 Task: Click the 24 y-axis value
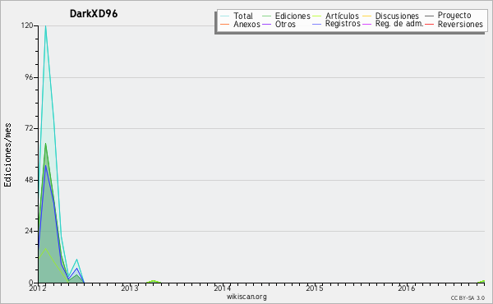(29, 231)
